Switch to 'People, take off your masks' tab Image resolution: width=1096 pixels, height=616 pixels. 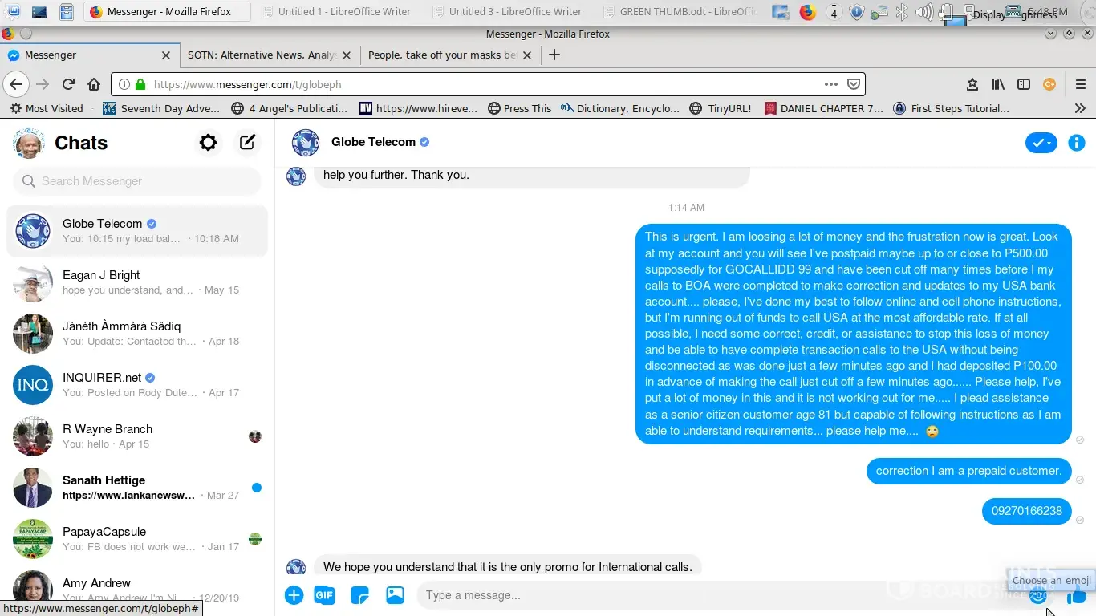pyautogui.click(x=451, y=55)
